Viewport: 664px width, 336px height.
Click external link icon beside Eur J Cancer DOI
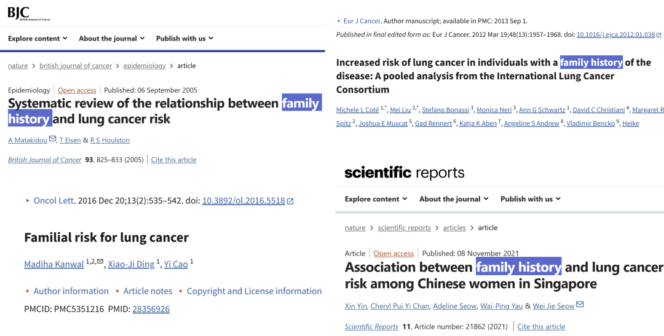pyautogui.click(x=659, y=35)
